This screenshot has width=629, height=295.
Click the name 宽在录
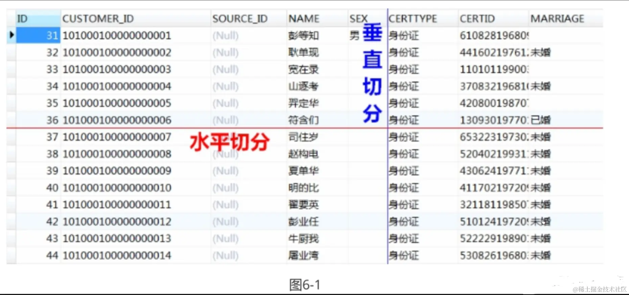tap(303, 69)
